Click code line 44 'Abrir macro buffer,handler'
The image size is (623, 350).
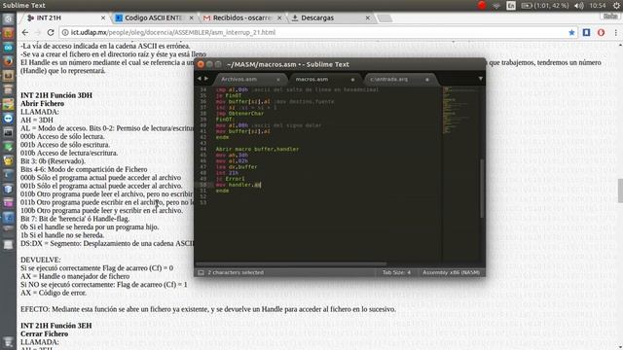257,149
